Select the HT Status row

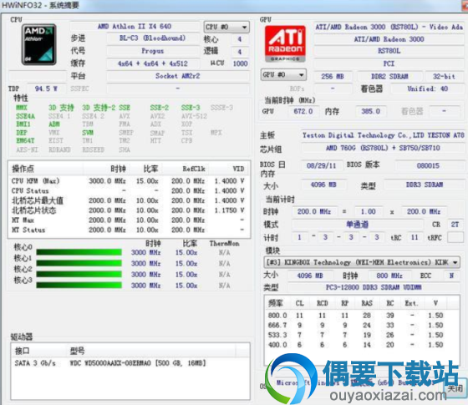[129, 230]
